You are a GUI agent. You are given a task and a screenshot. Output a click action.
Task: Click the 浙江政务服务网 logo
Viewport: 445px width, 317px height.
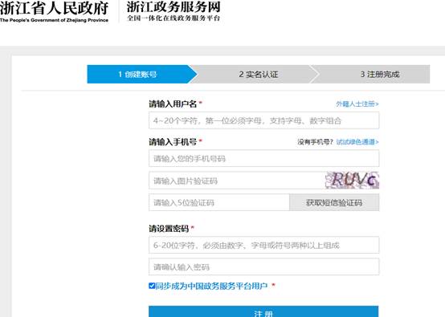click(174, 11)
